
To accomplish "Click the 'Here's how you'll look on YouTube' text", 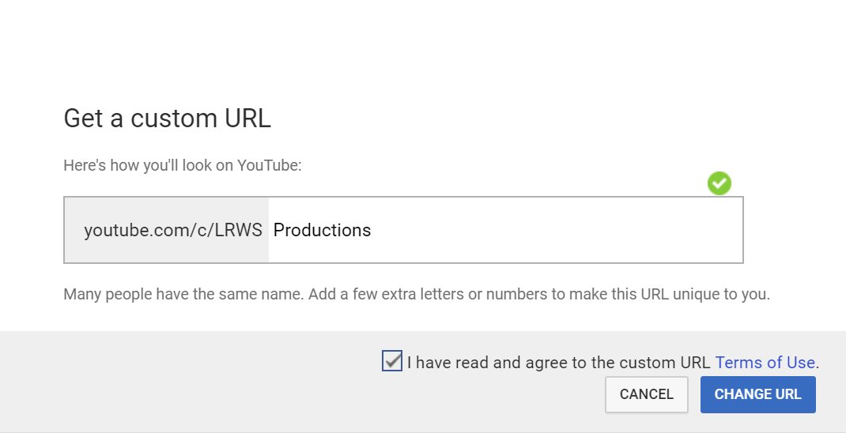I will tap(183, 165).
